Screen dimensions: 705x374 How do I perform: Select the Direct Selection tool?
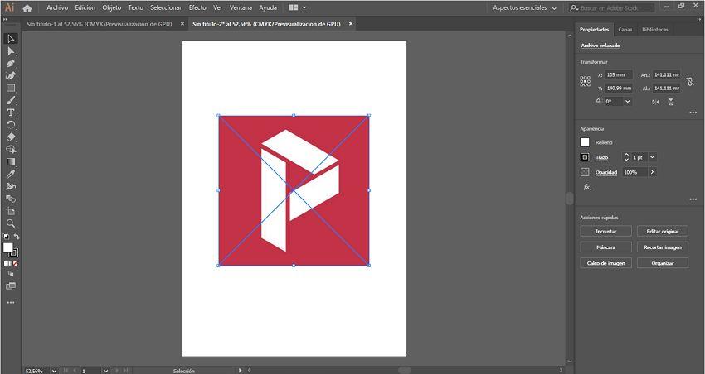click(11, 51)
